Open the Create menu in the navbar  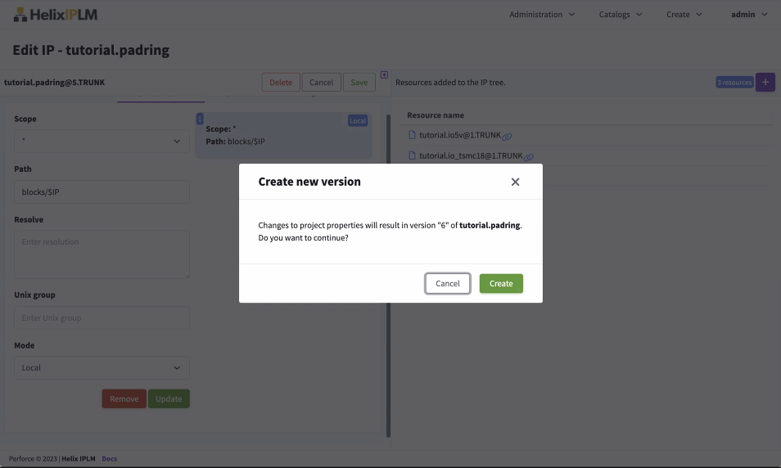(684, 14)
